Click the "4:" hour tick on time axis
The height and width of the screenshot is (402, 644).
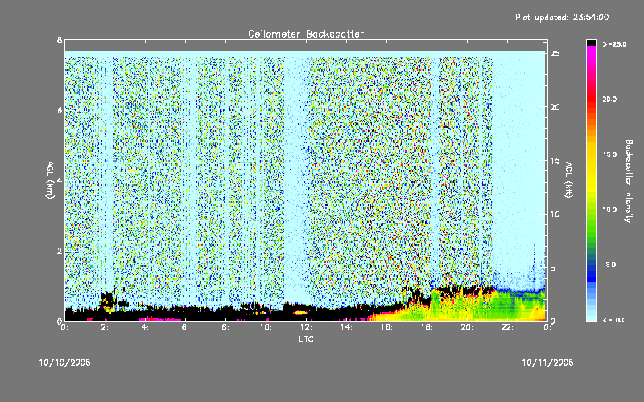coord(145,327)
